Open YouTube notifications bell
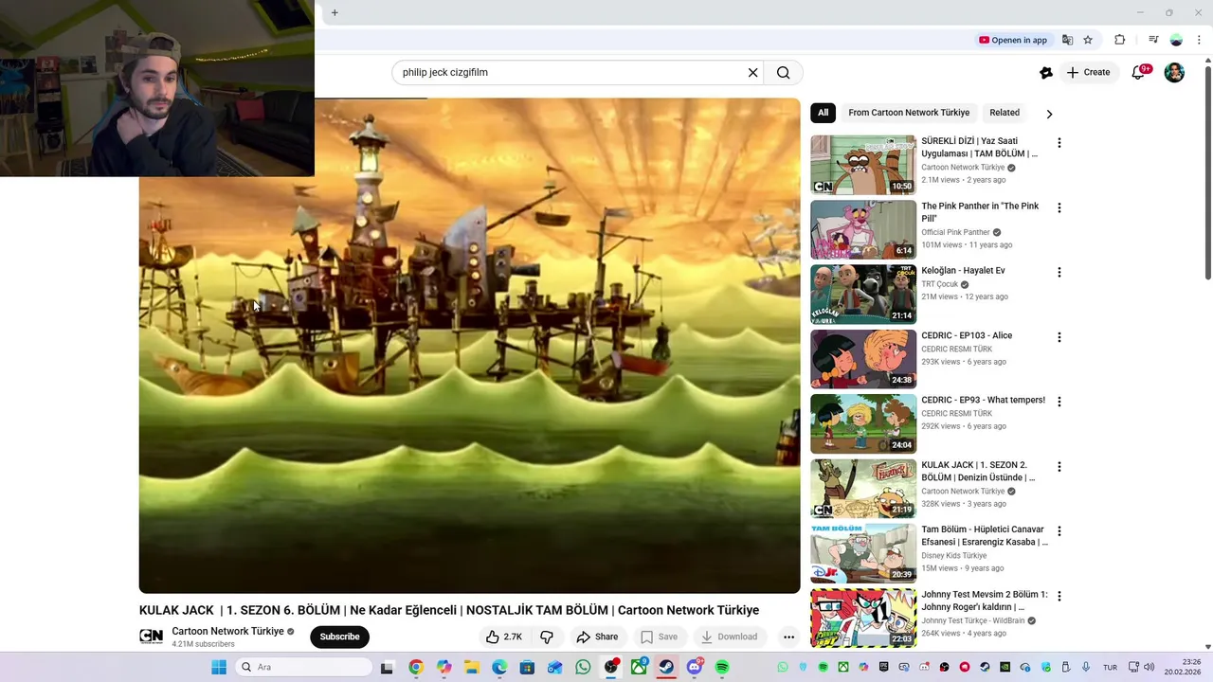Screen dimensions: 1213x682 coord(1139,72)
